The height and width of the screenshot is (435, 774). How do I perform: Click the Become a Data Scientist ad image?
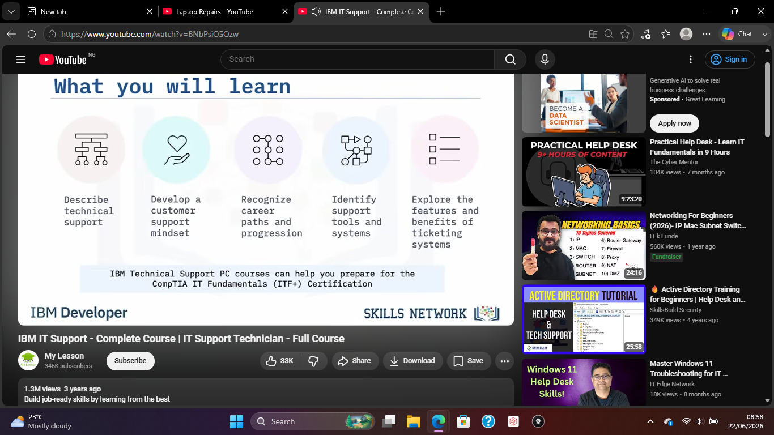coord(584,103)
